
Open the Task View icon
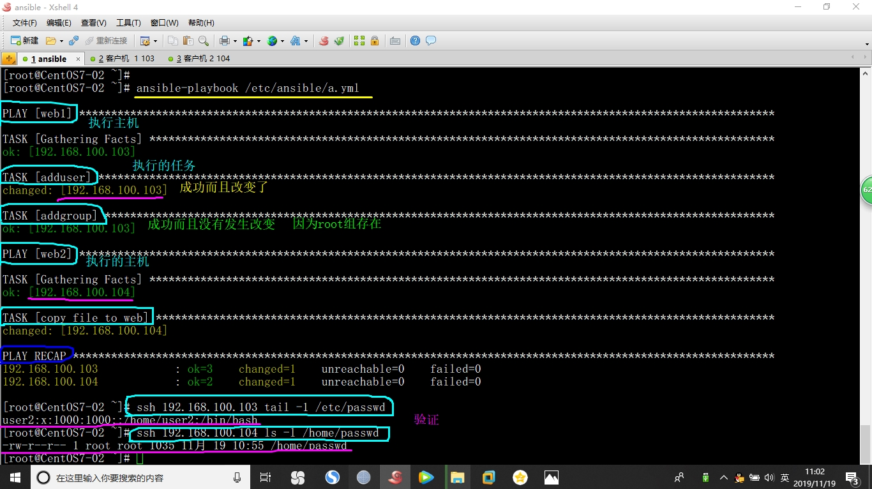click(x=266, y=477)
